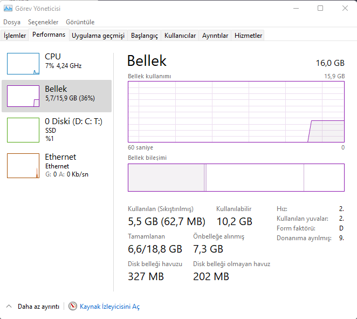The image size is (357, 319).
Task: Click the CPU 7% 4,24 GHz entry text
Action: pyautogui.click(x=63, y=61)
